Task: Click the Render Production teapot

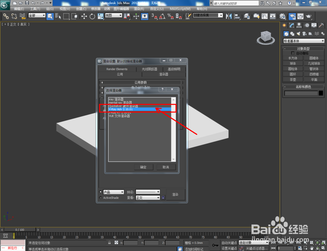Action: tap(309, 16)
